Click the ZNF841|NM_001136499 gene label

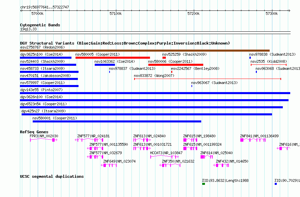click(260, 136)
